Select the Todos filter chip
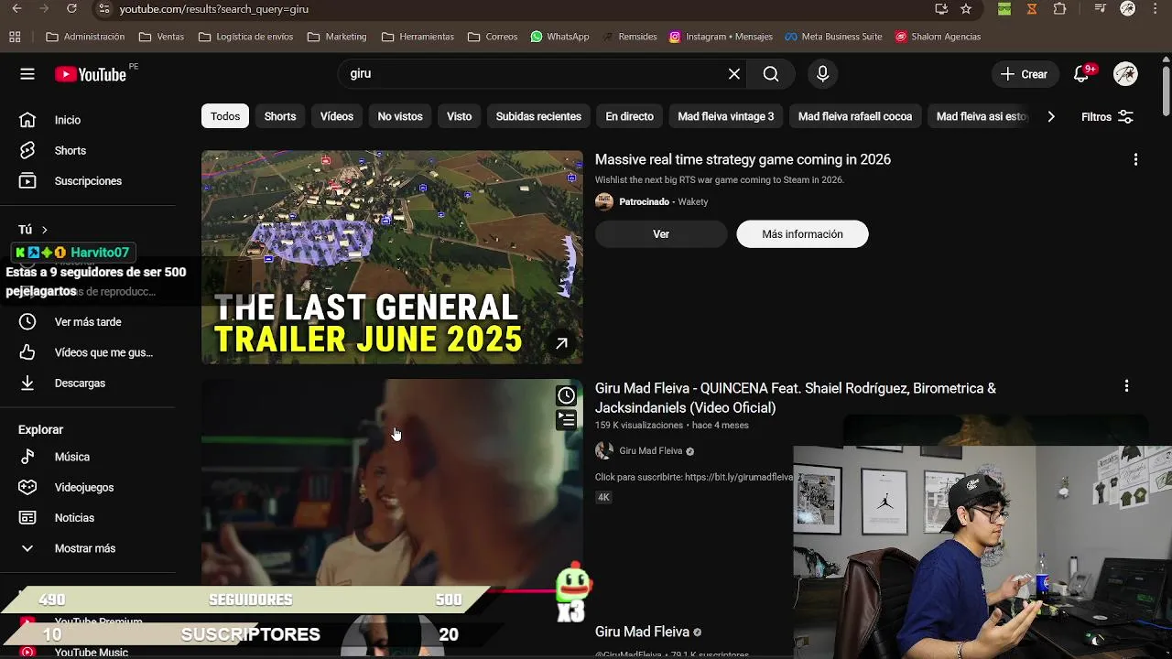1172x659 pixels. 225,116
